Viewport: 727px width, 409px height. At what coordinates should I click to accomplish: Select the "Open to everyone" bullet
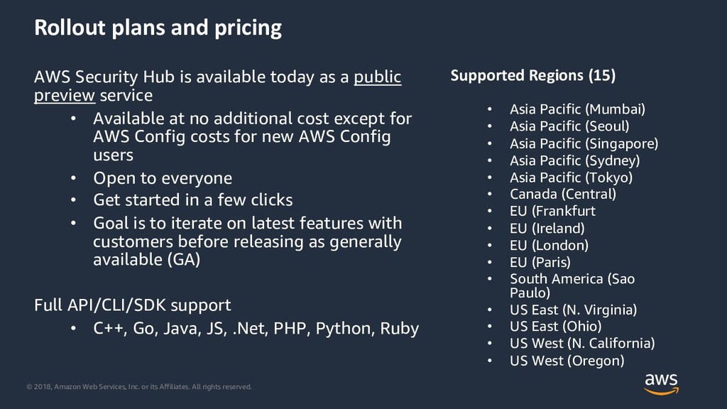click(x=163, y=178)
